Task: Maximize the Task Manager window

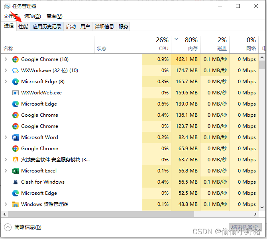Action: pos(238,6)
